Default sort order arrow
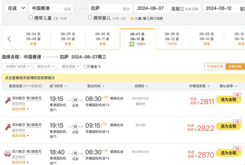Screen dimensions: 245x165 [x=236, y=86]
